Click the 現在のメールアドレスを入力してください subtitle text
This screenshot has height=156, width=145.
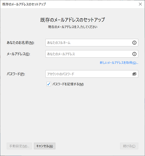[73, 27]
